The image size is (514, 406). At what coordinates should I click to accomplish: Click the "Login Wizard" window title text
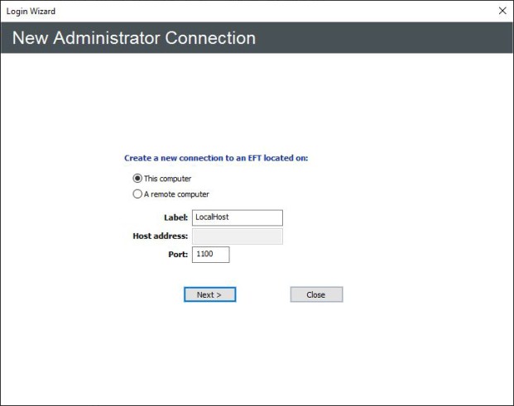31,11
